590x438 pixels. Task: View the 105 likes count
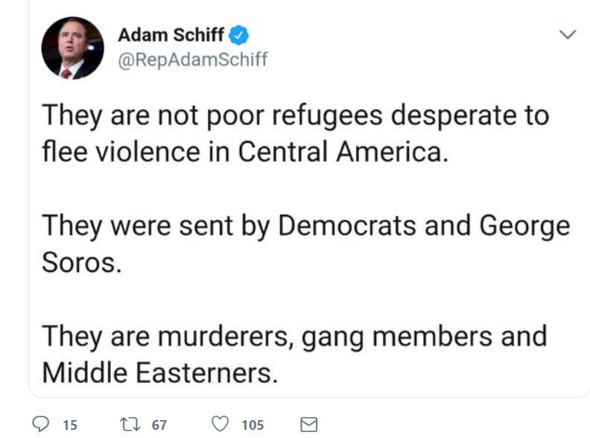[253, 425]
